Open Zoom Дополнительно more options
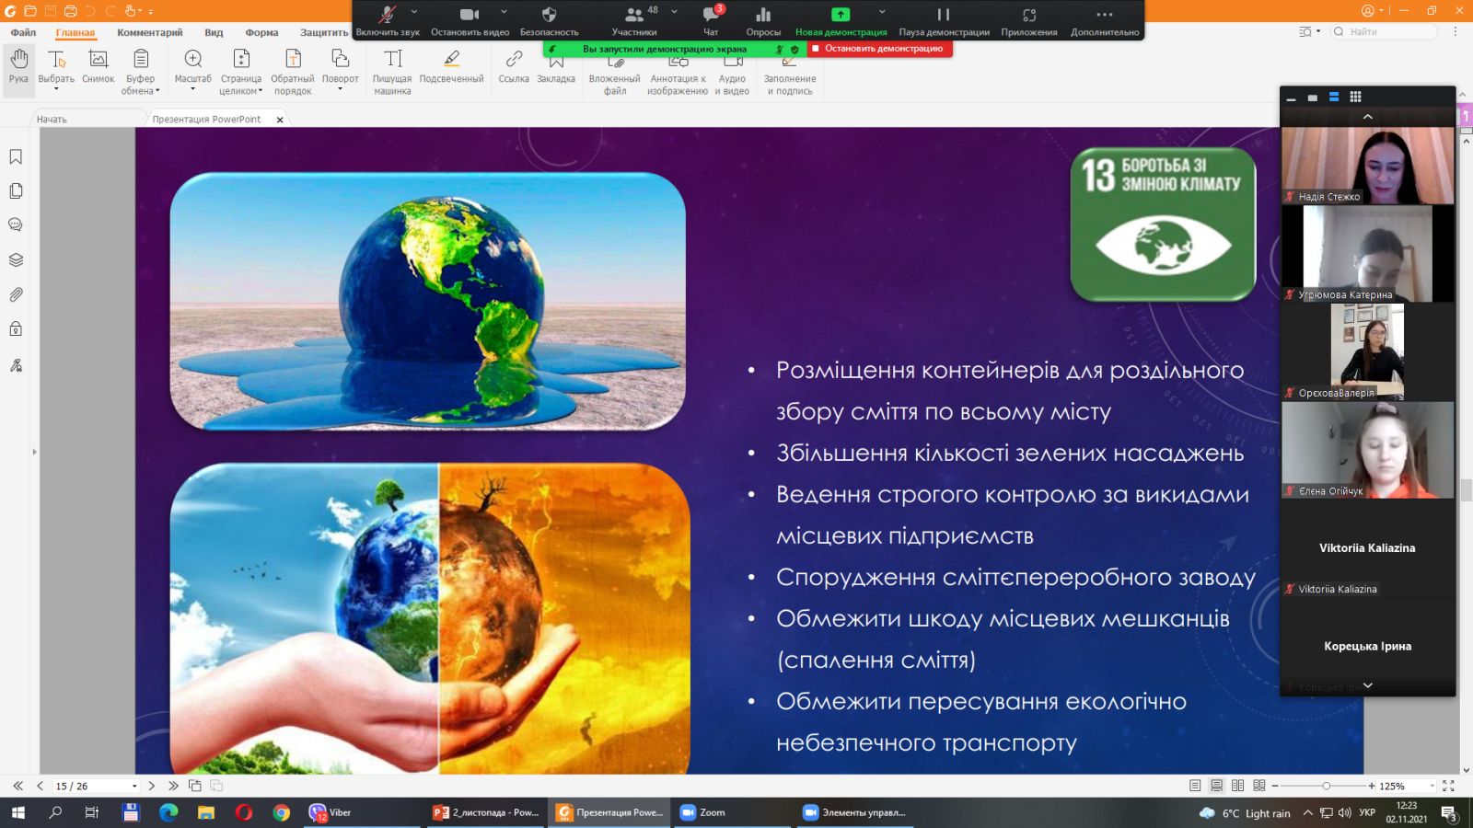 (x=1105, y=20)
